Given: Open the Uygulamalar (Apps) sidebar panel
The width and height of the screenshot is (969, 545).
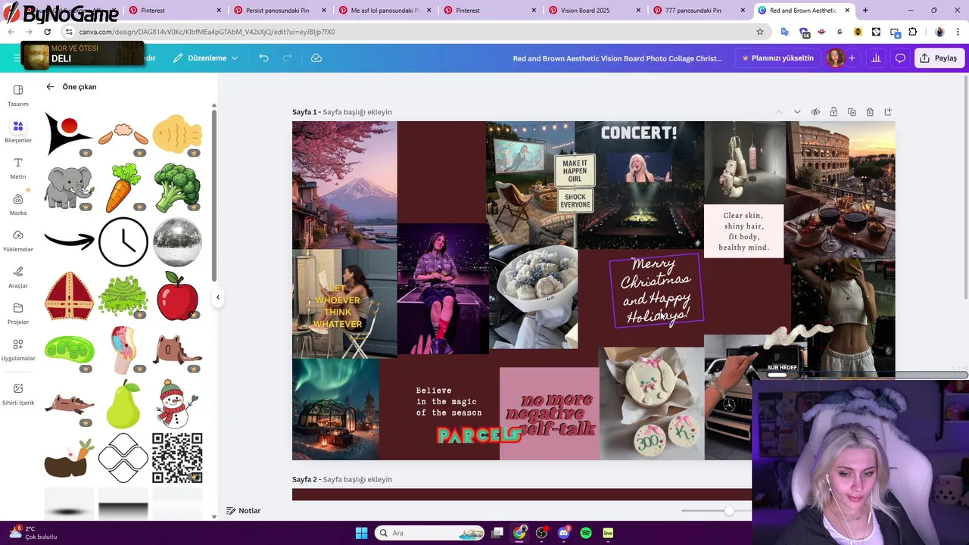Looking at the screenshot, I should tap(17, 349).
